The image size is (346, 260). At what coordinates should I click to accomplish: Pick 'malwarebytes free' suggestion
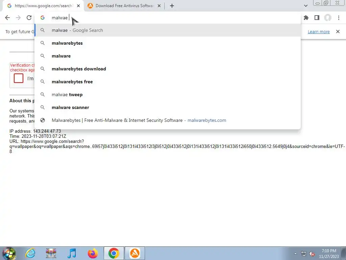point(168,82)
